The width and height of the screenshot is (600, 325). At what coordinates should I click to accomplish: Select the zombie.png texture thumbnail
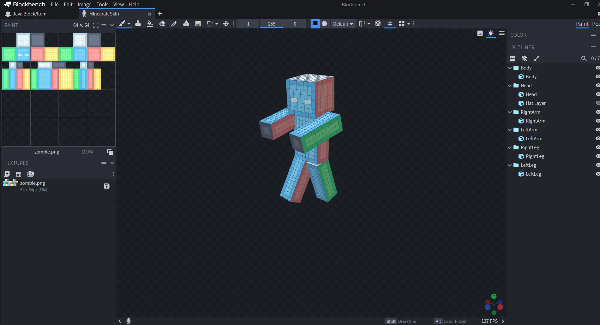click(10, 183)
